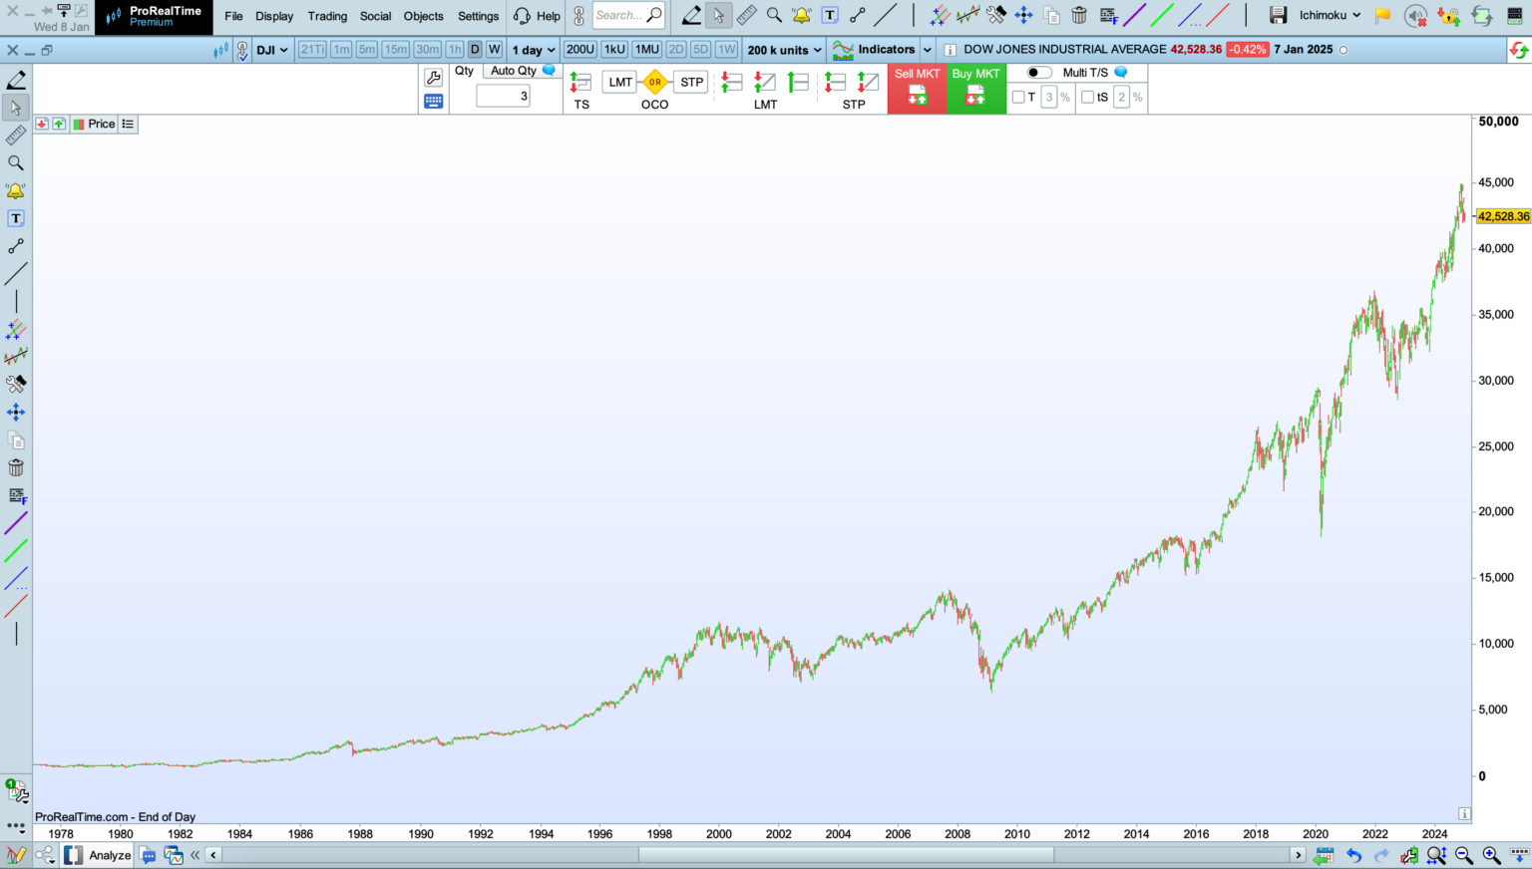Image resolution: width=1532 pixels, height=869 pixels.
Task: Click the floppy disk save icon
Action: point(1278,16)
